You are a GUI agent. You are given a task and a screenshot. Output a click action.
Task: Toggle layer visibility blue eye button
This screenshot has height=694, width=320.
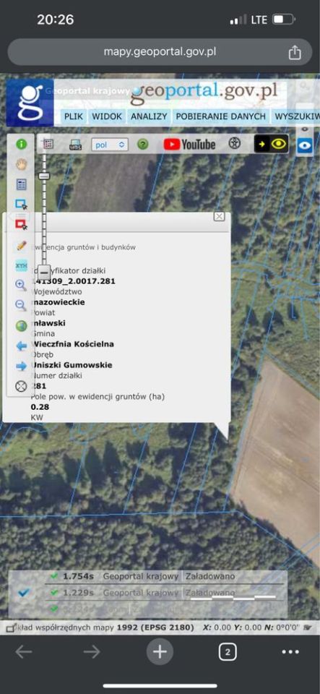pos(305,145)
